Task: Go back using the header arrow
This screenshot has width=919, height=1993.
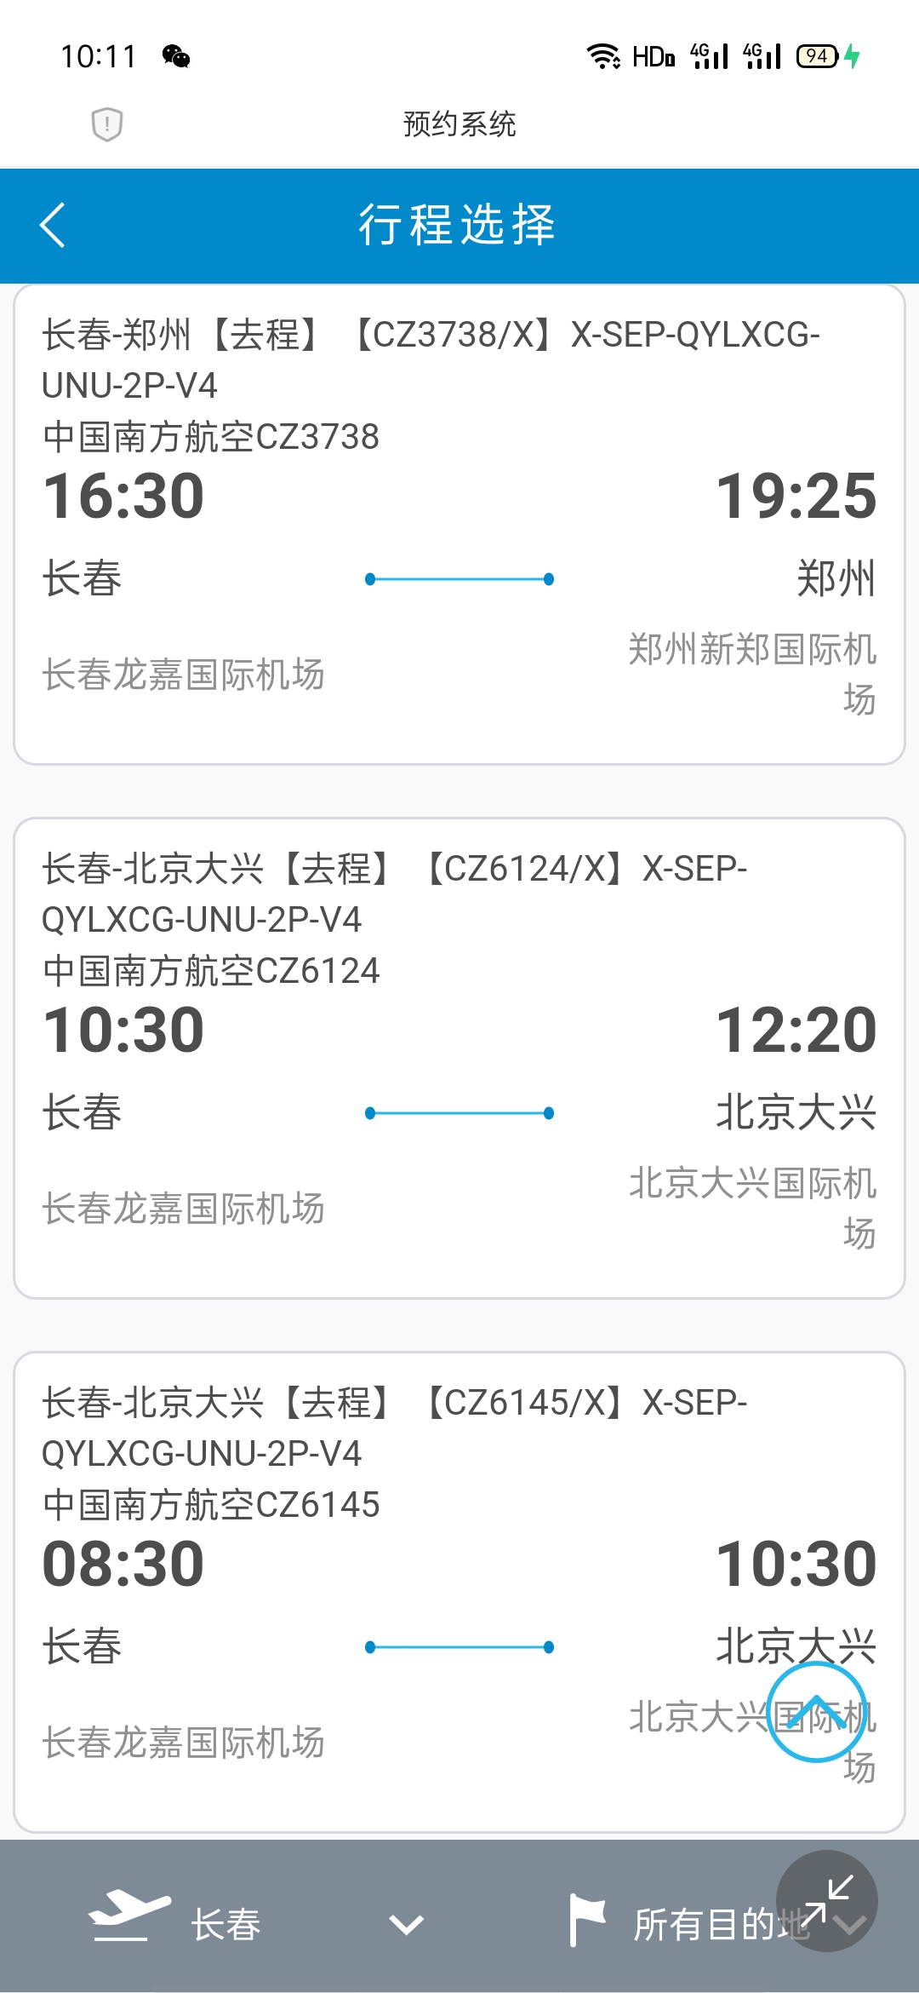Action: [53, 226]
